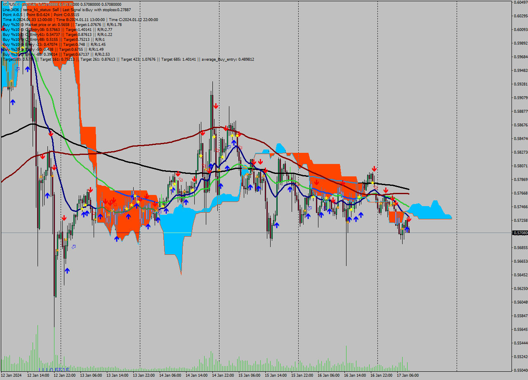528x380 pixels.
Task: Click the 'average_Buy_entry: 0.489812' text
Action: [228, 59]
